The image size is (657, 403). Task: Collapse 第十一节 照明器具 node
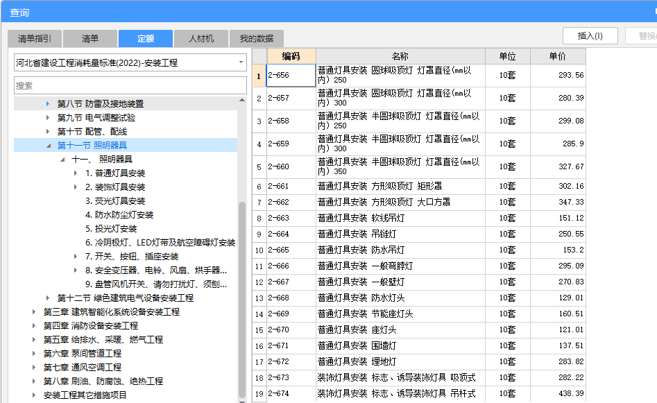(48, 146)
